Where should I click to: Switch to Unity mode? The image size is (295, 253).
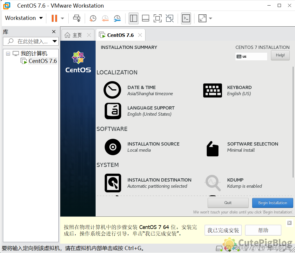[169, 18]
